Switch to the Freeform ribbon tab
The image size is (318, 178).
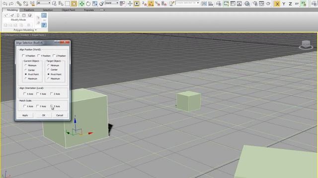coord(29,10)
